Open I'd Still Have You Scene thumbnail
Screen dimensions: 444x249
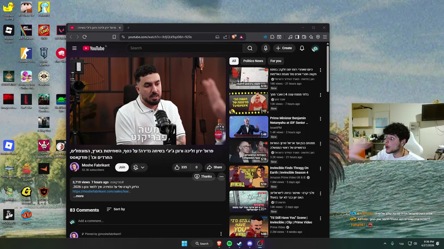tap(248, 227)
